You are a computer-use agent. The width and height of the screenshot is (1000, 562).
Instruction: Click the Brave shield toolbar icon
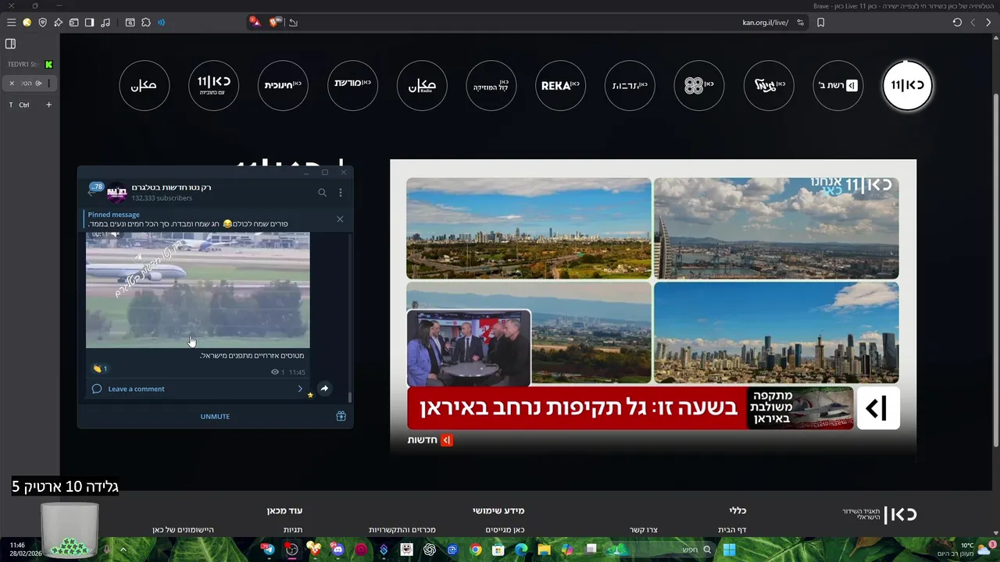(x=42, y=23)
